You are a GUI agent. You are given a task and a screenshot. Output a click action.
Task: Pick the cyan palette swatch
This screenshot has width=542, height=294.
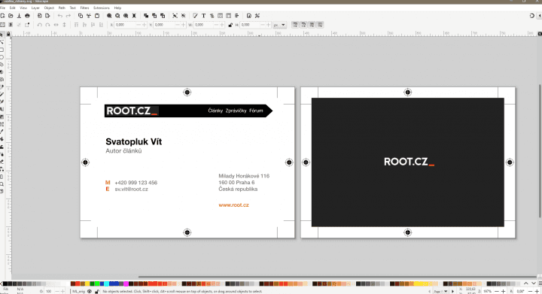click(107, 283)
